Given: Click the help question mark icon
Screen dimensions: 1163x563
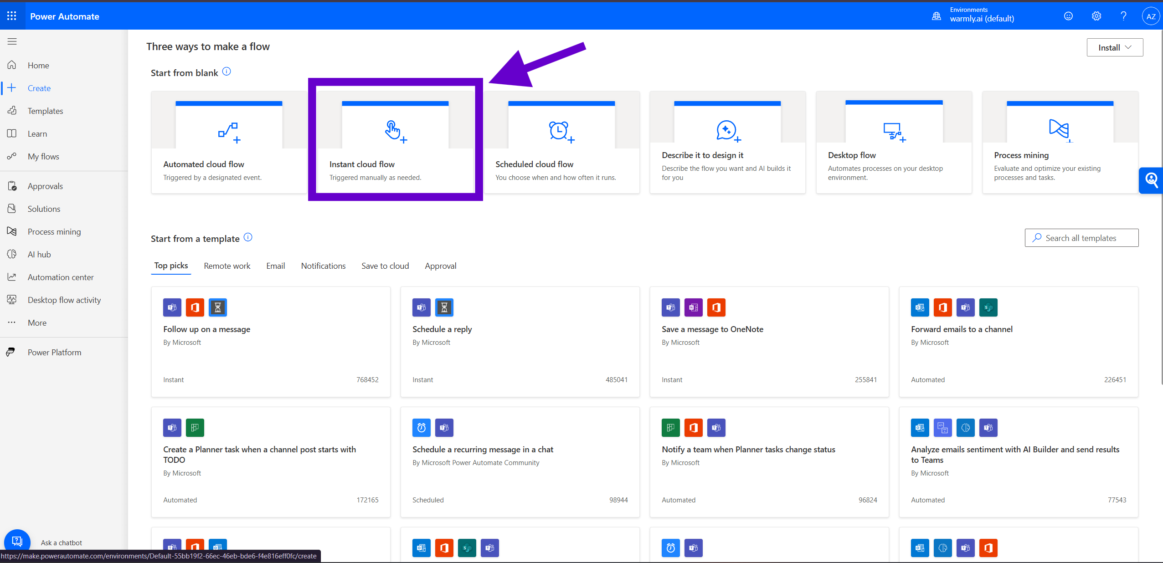Looking at the screenshot, I should 1123,16.
